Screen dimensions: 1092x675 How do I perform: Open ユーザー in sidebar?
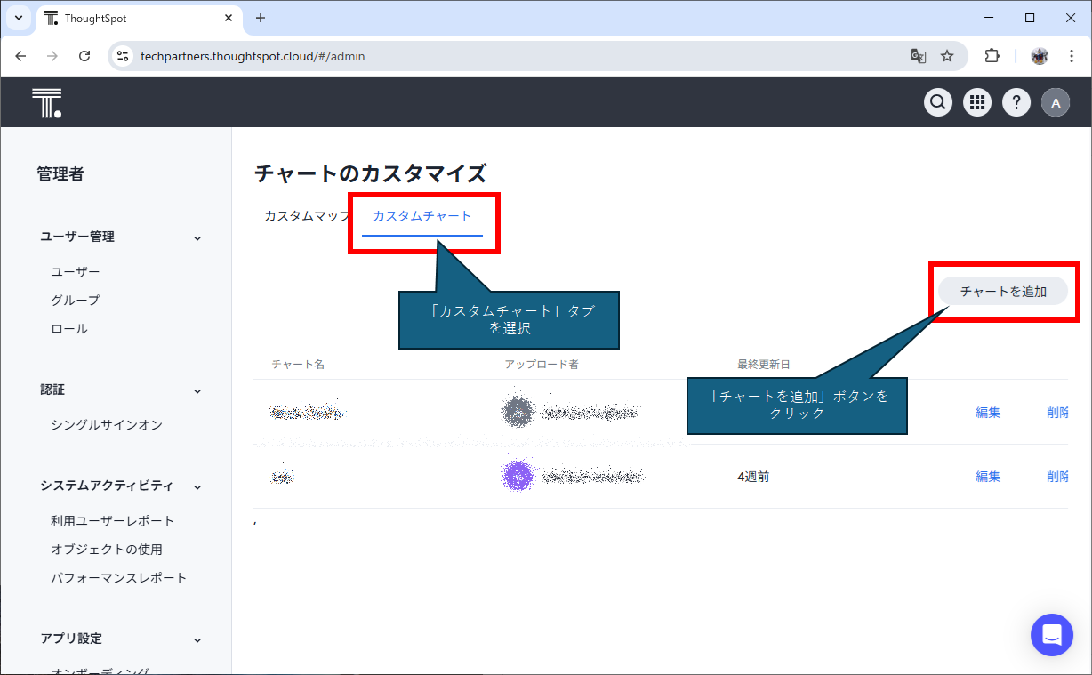pos(76,272)
